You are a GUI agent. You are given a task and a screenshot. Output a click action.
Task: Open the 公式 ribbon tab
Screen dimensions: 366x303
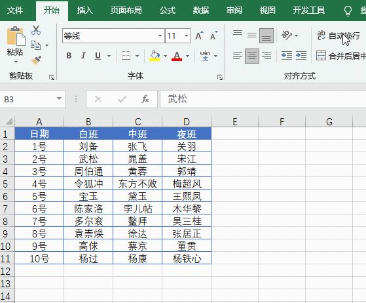(x=168, y=10)
